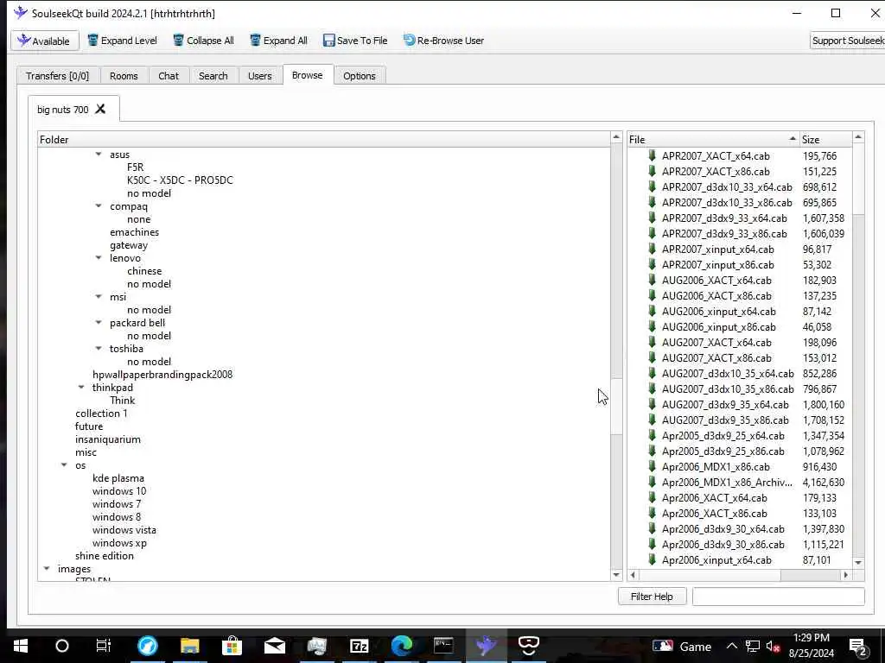885x663 pixels.
Task: Select the gateway folder
Action: tap(129, 244)
